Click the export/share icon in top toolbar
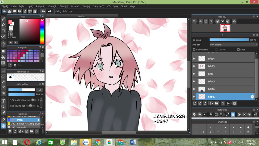The image size is (259, 146). click(9, 11)
